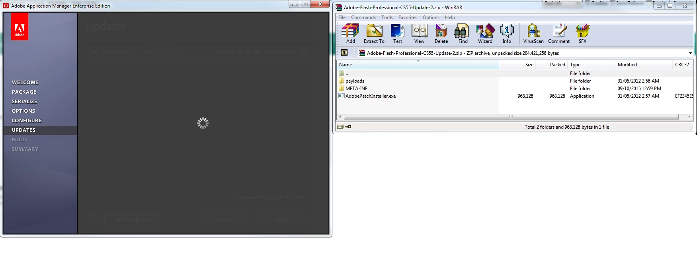Click the Adobe Application Manager title icon
Image resolution: width=697 pixels, height=272 pixels.
click(x=6, y=6)
